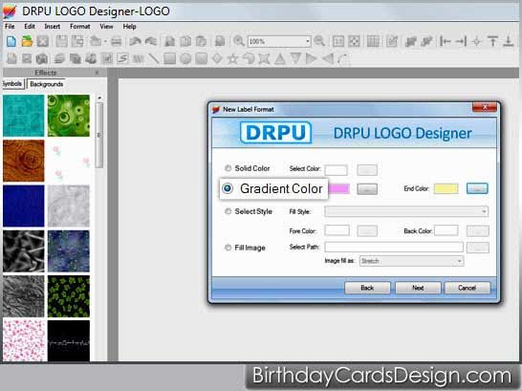
Task: Select the downward Triangle shape tool
Action: pyautogui.click(x=295, y=58)
